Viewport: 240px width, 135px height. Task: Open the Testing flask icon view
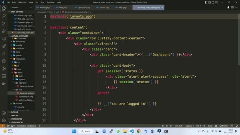[4, 53]
